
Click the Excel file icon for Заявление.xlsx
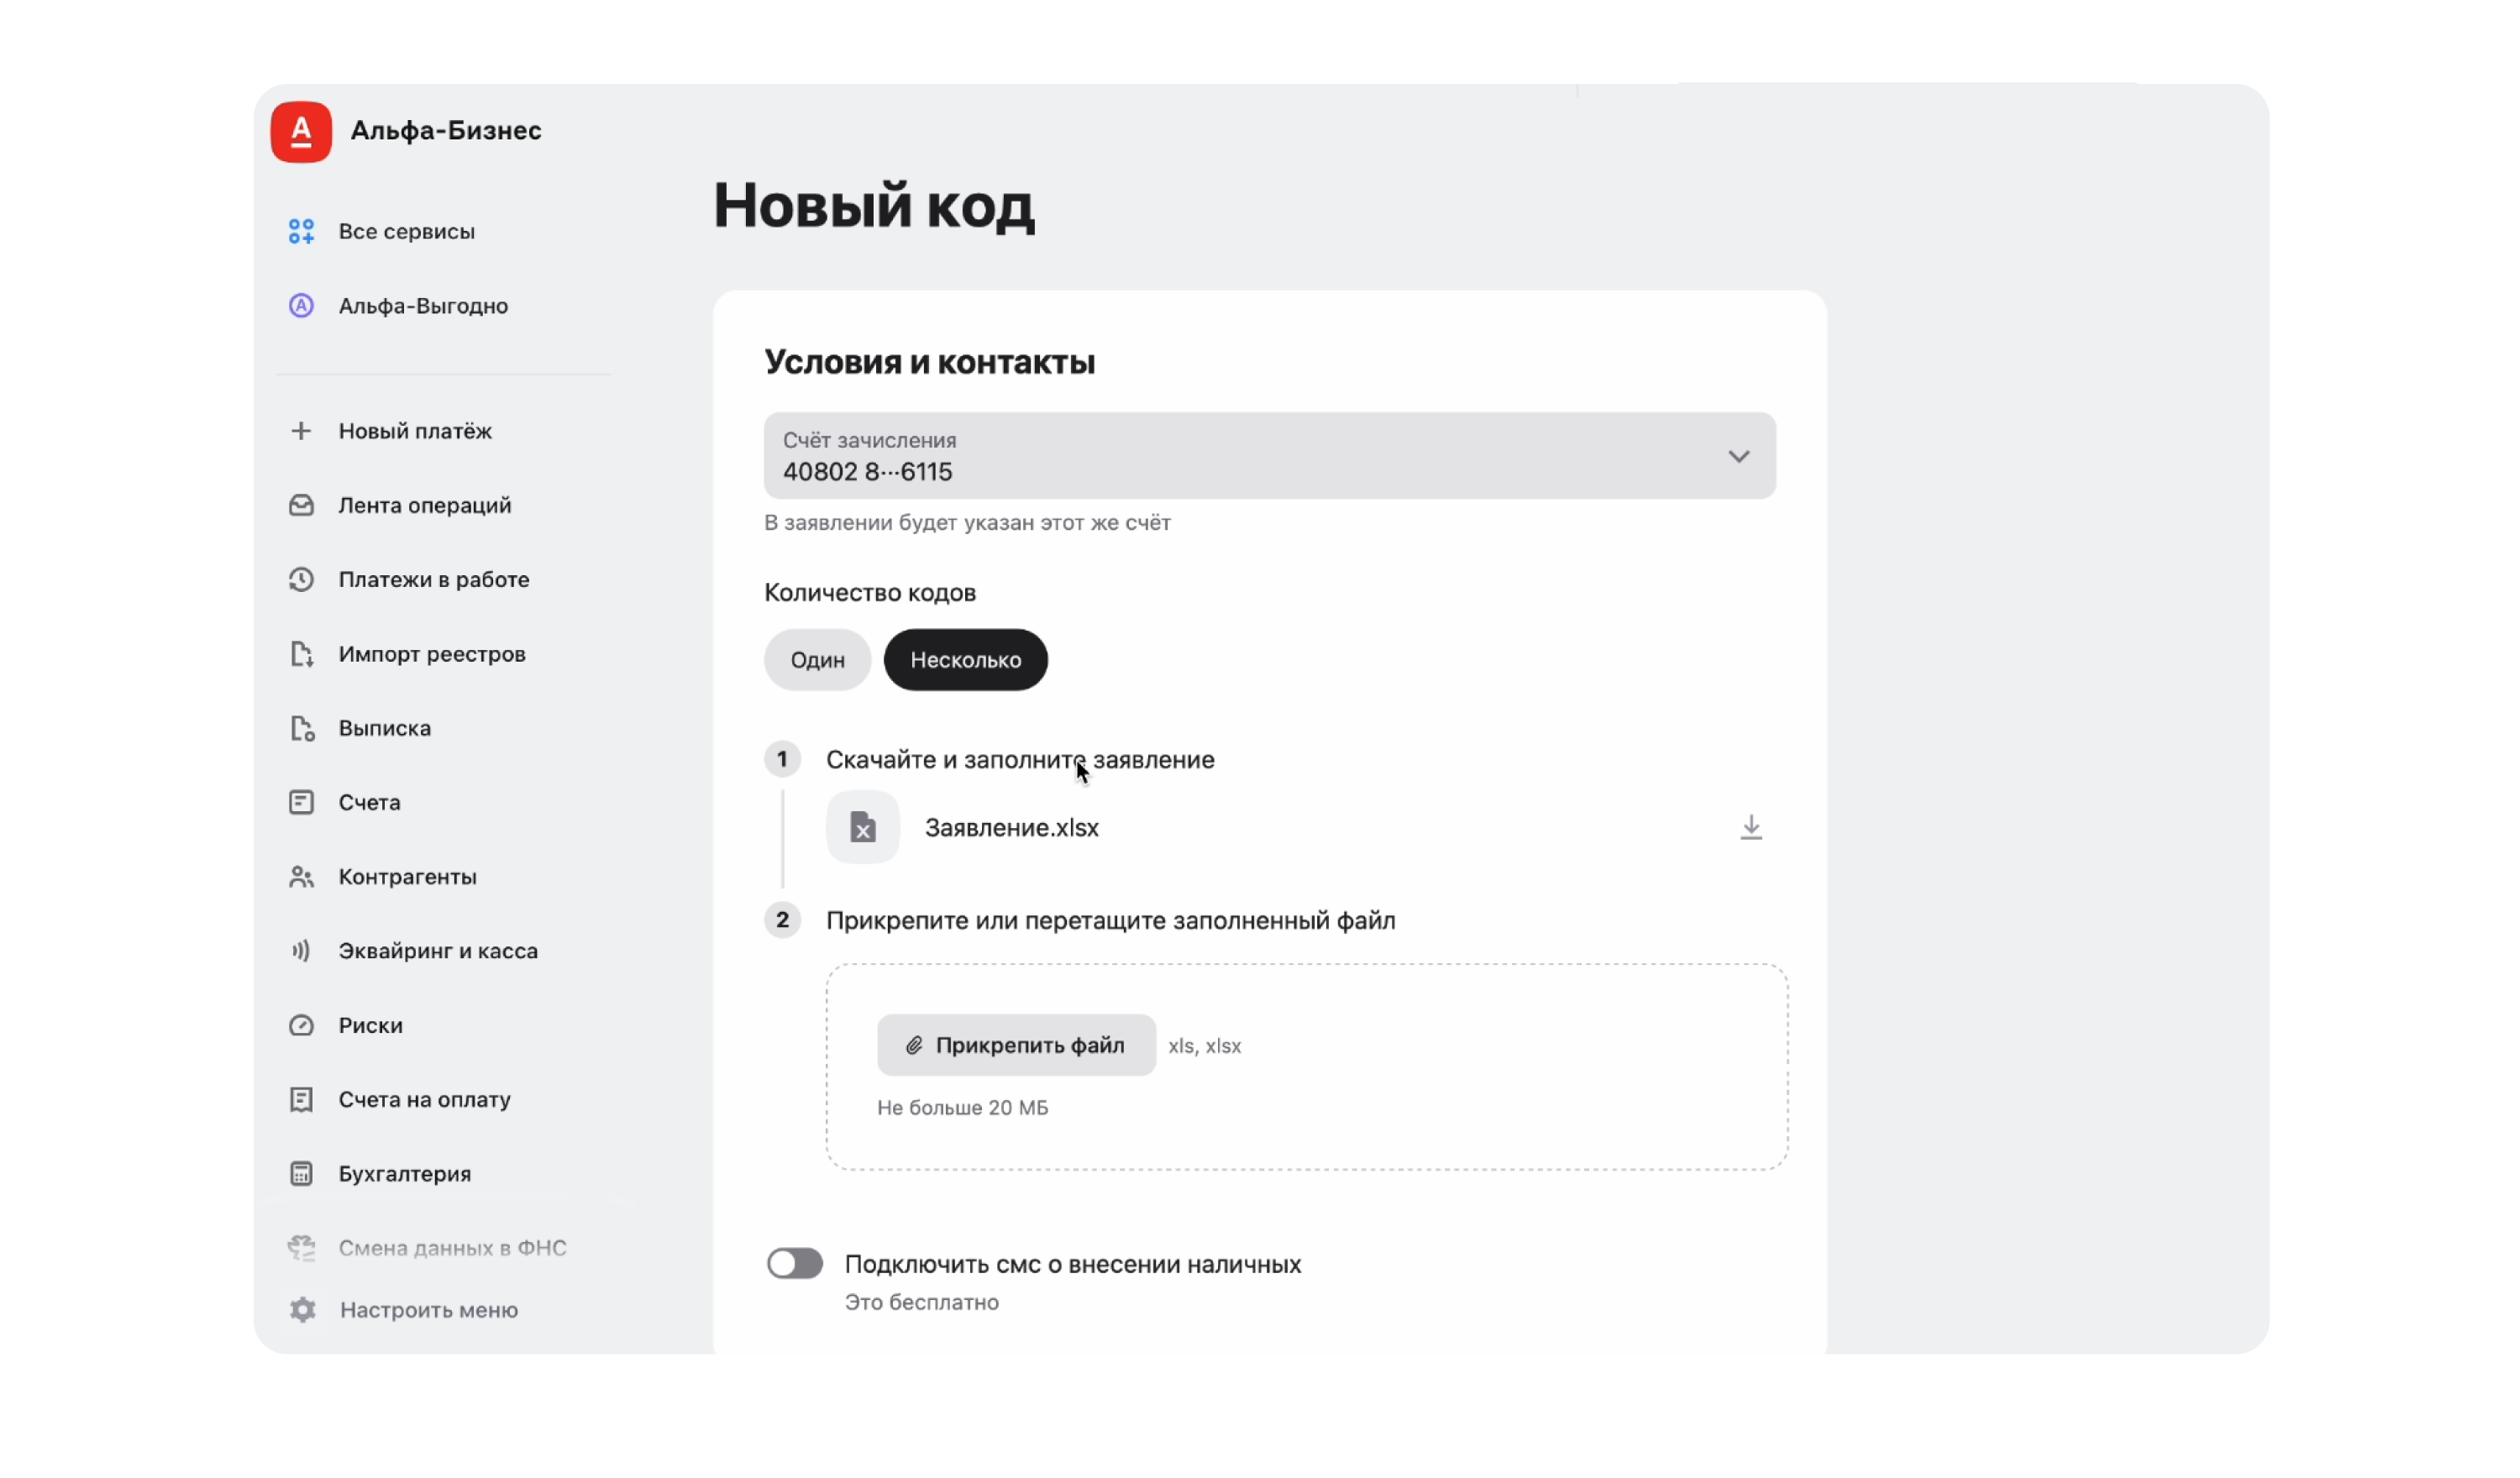862,827
